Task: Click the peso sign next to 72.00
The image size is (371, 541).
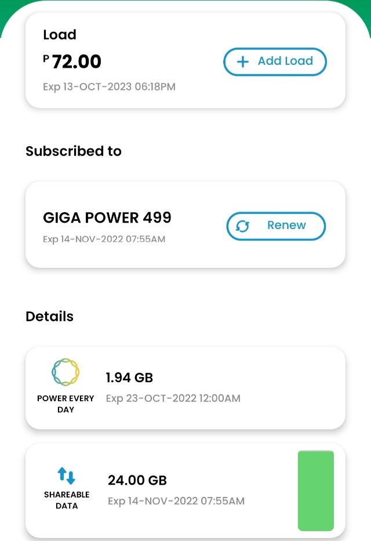Action: click(x=46, y=59)
